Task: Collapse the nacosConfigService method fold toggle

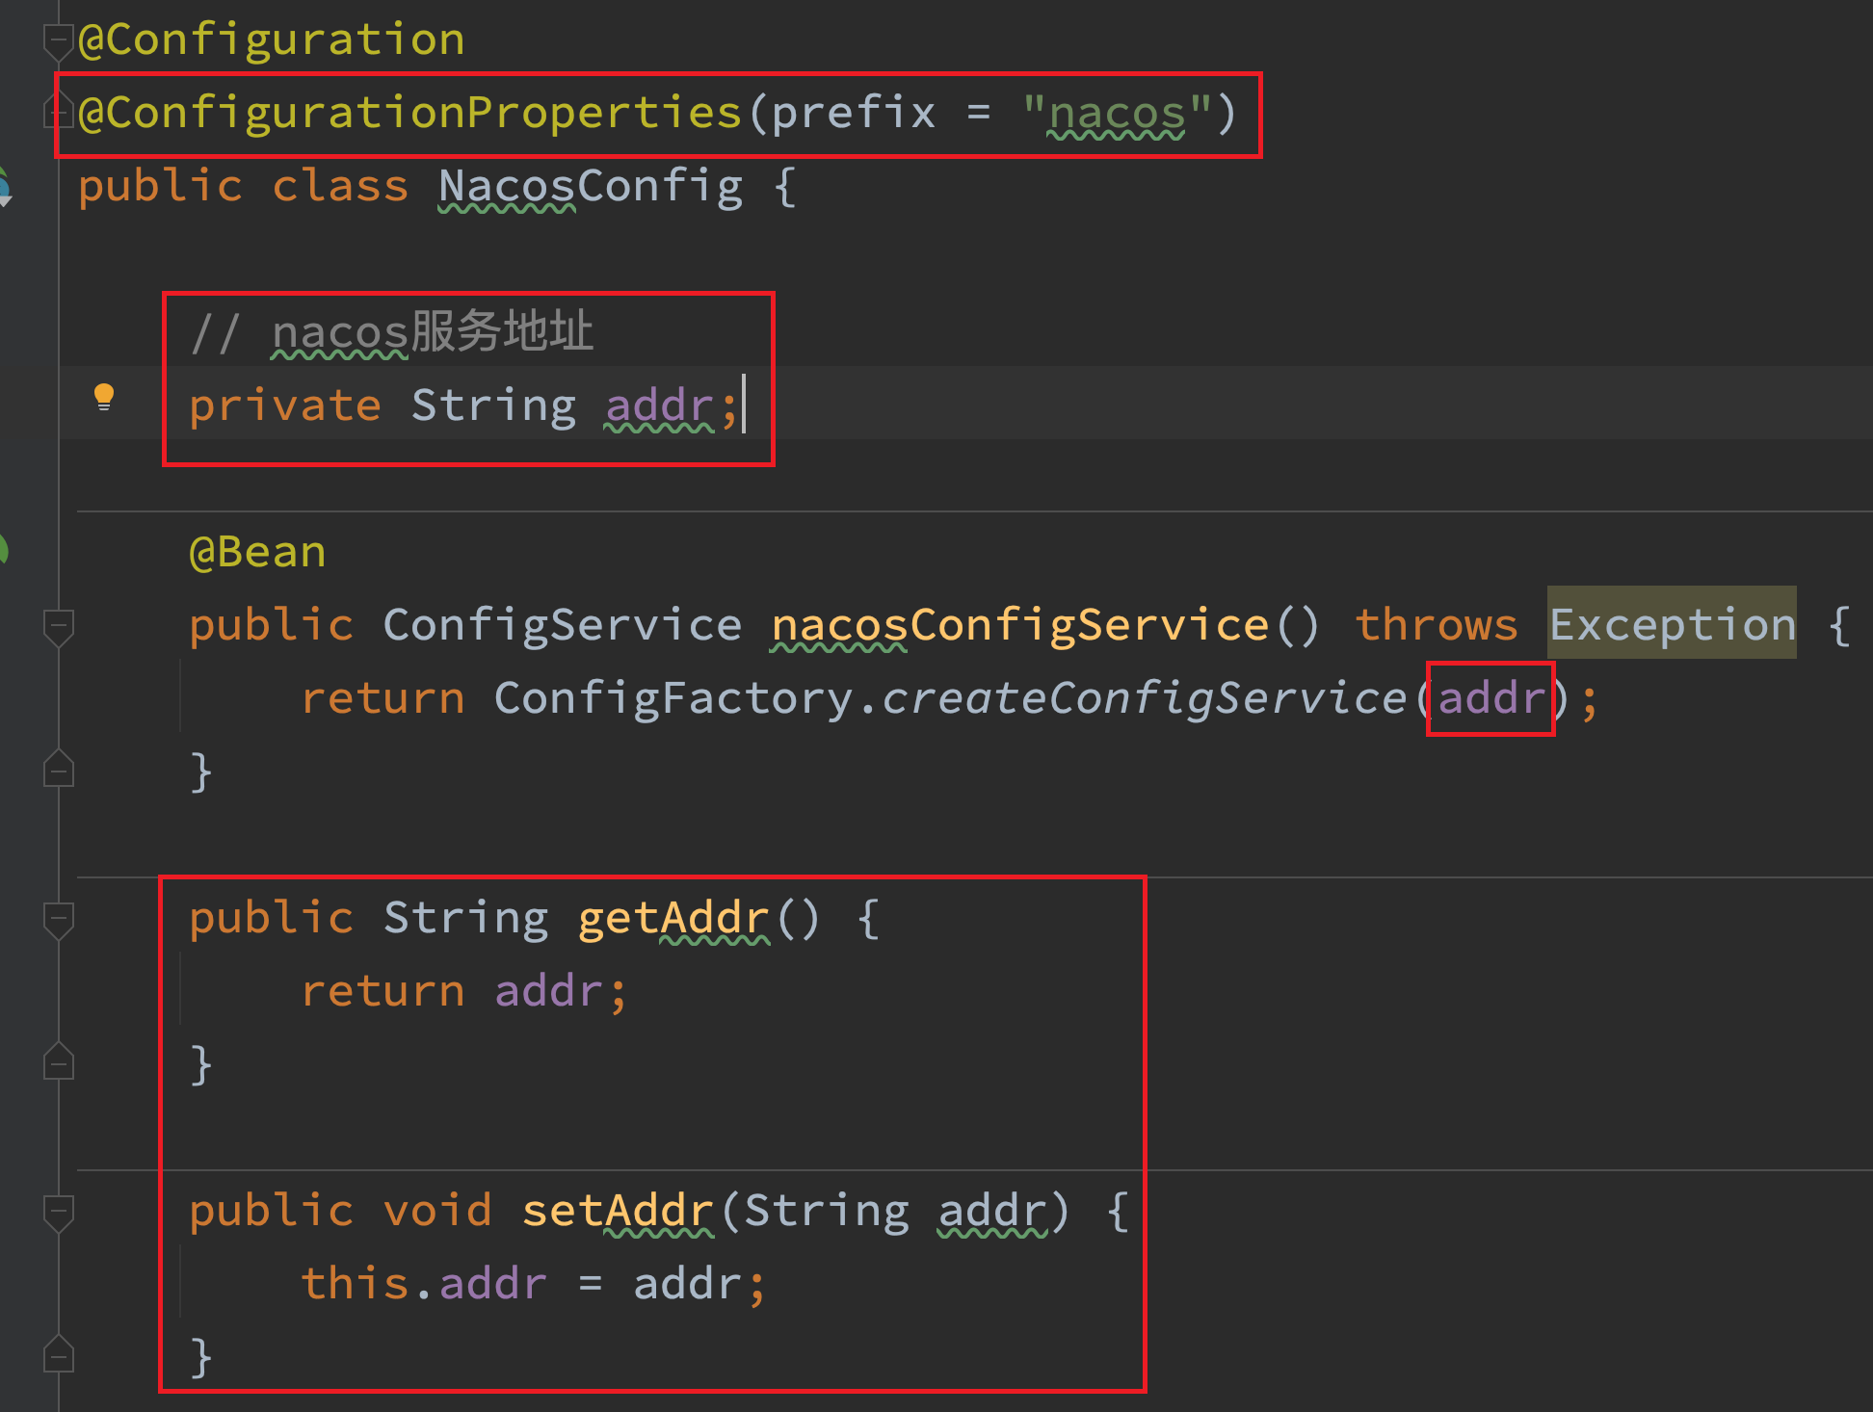Action: click(59, 627)
